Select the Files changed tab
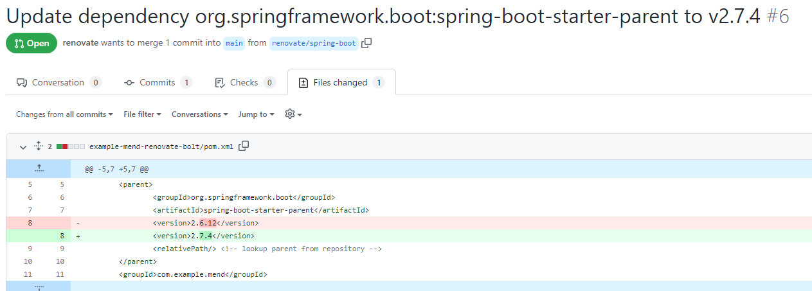812x291 pixels. point(341,82)
